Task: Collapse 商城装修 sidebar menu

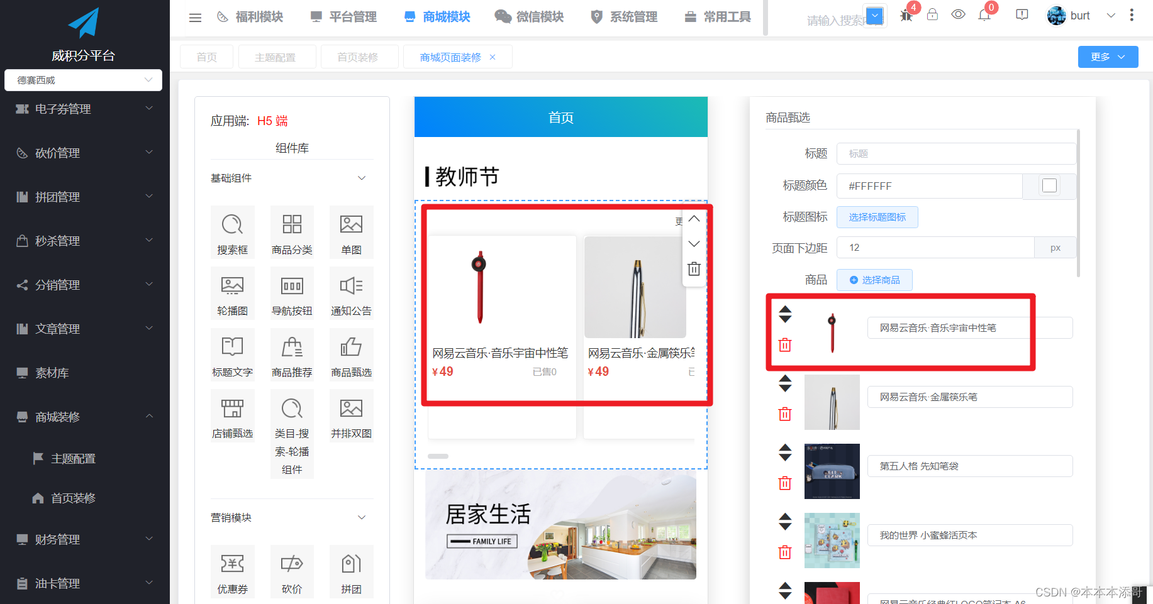Action: tap(85, 417)
